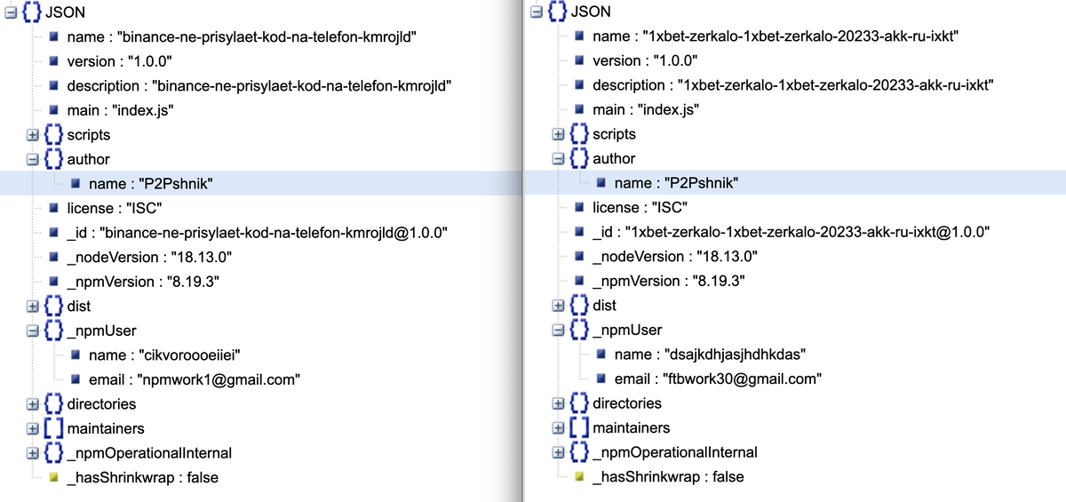Click blue square icon beside ftbwork30@gmail.com email
The width and height of the screenshot is (1066, 502).
point(602,379)
